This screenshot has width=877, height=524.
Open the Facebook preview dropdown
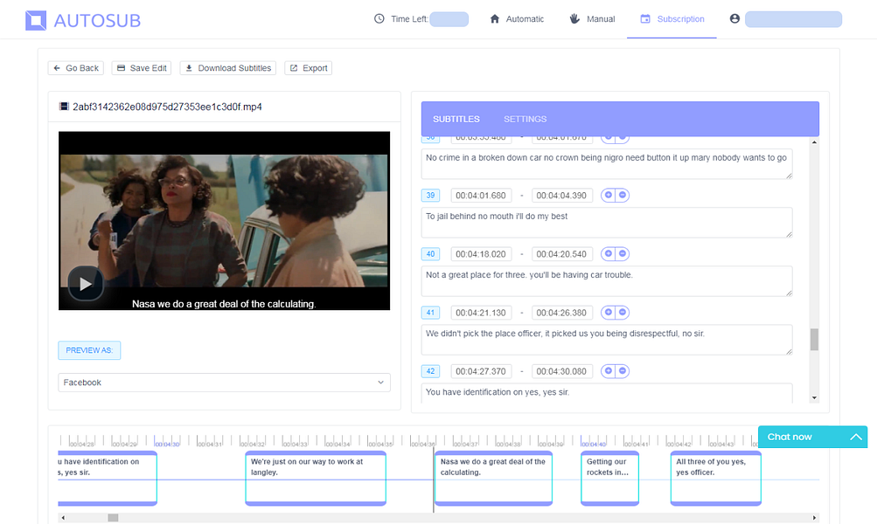pyautogui.click(x=224, y=382)
